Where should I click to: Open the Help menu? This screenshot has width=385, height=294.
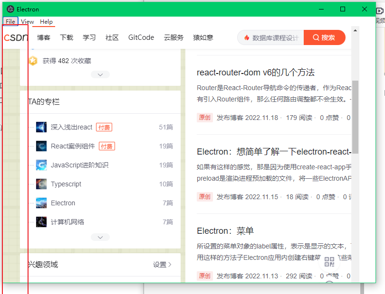(x=46, y=21)
